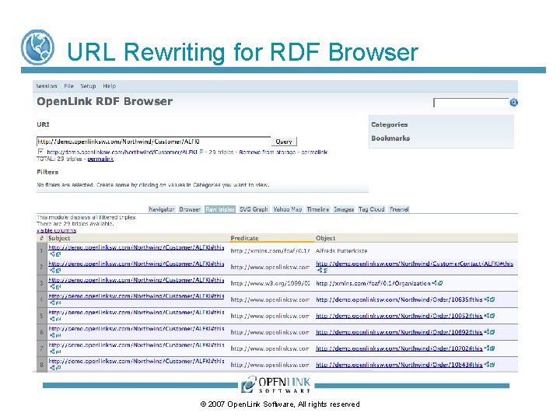
Task: Click the permalink after Remove from storage
Action: (314, 152)
